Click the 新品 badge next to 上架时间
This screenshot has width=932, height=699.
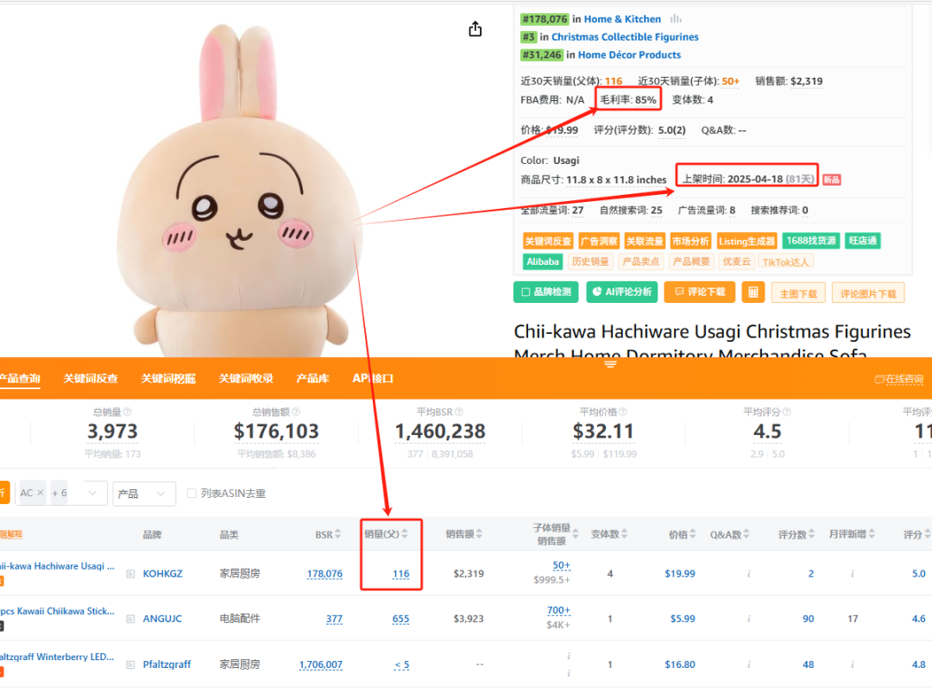(x=832, y=179)
